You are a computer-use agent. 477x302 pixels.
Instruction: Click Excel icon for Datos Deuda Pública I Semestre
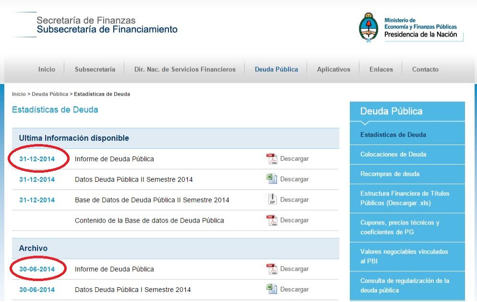pyautogui.click(x=272, y=289)
